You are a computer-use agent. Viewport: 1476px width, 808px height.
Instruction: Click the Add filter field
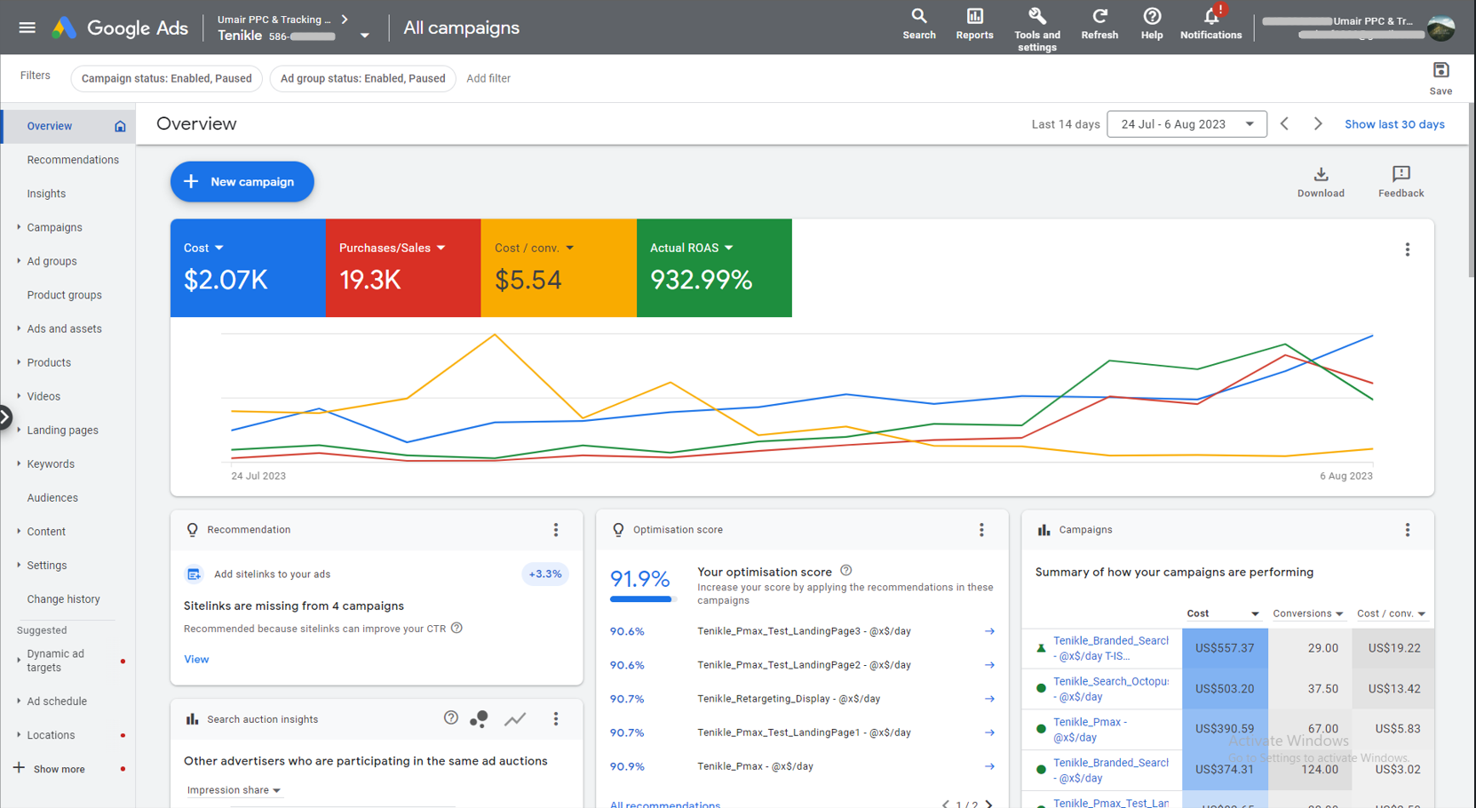488,78
